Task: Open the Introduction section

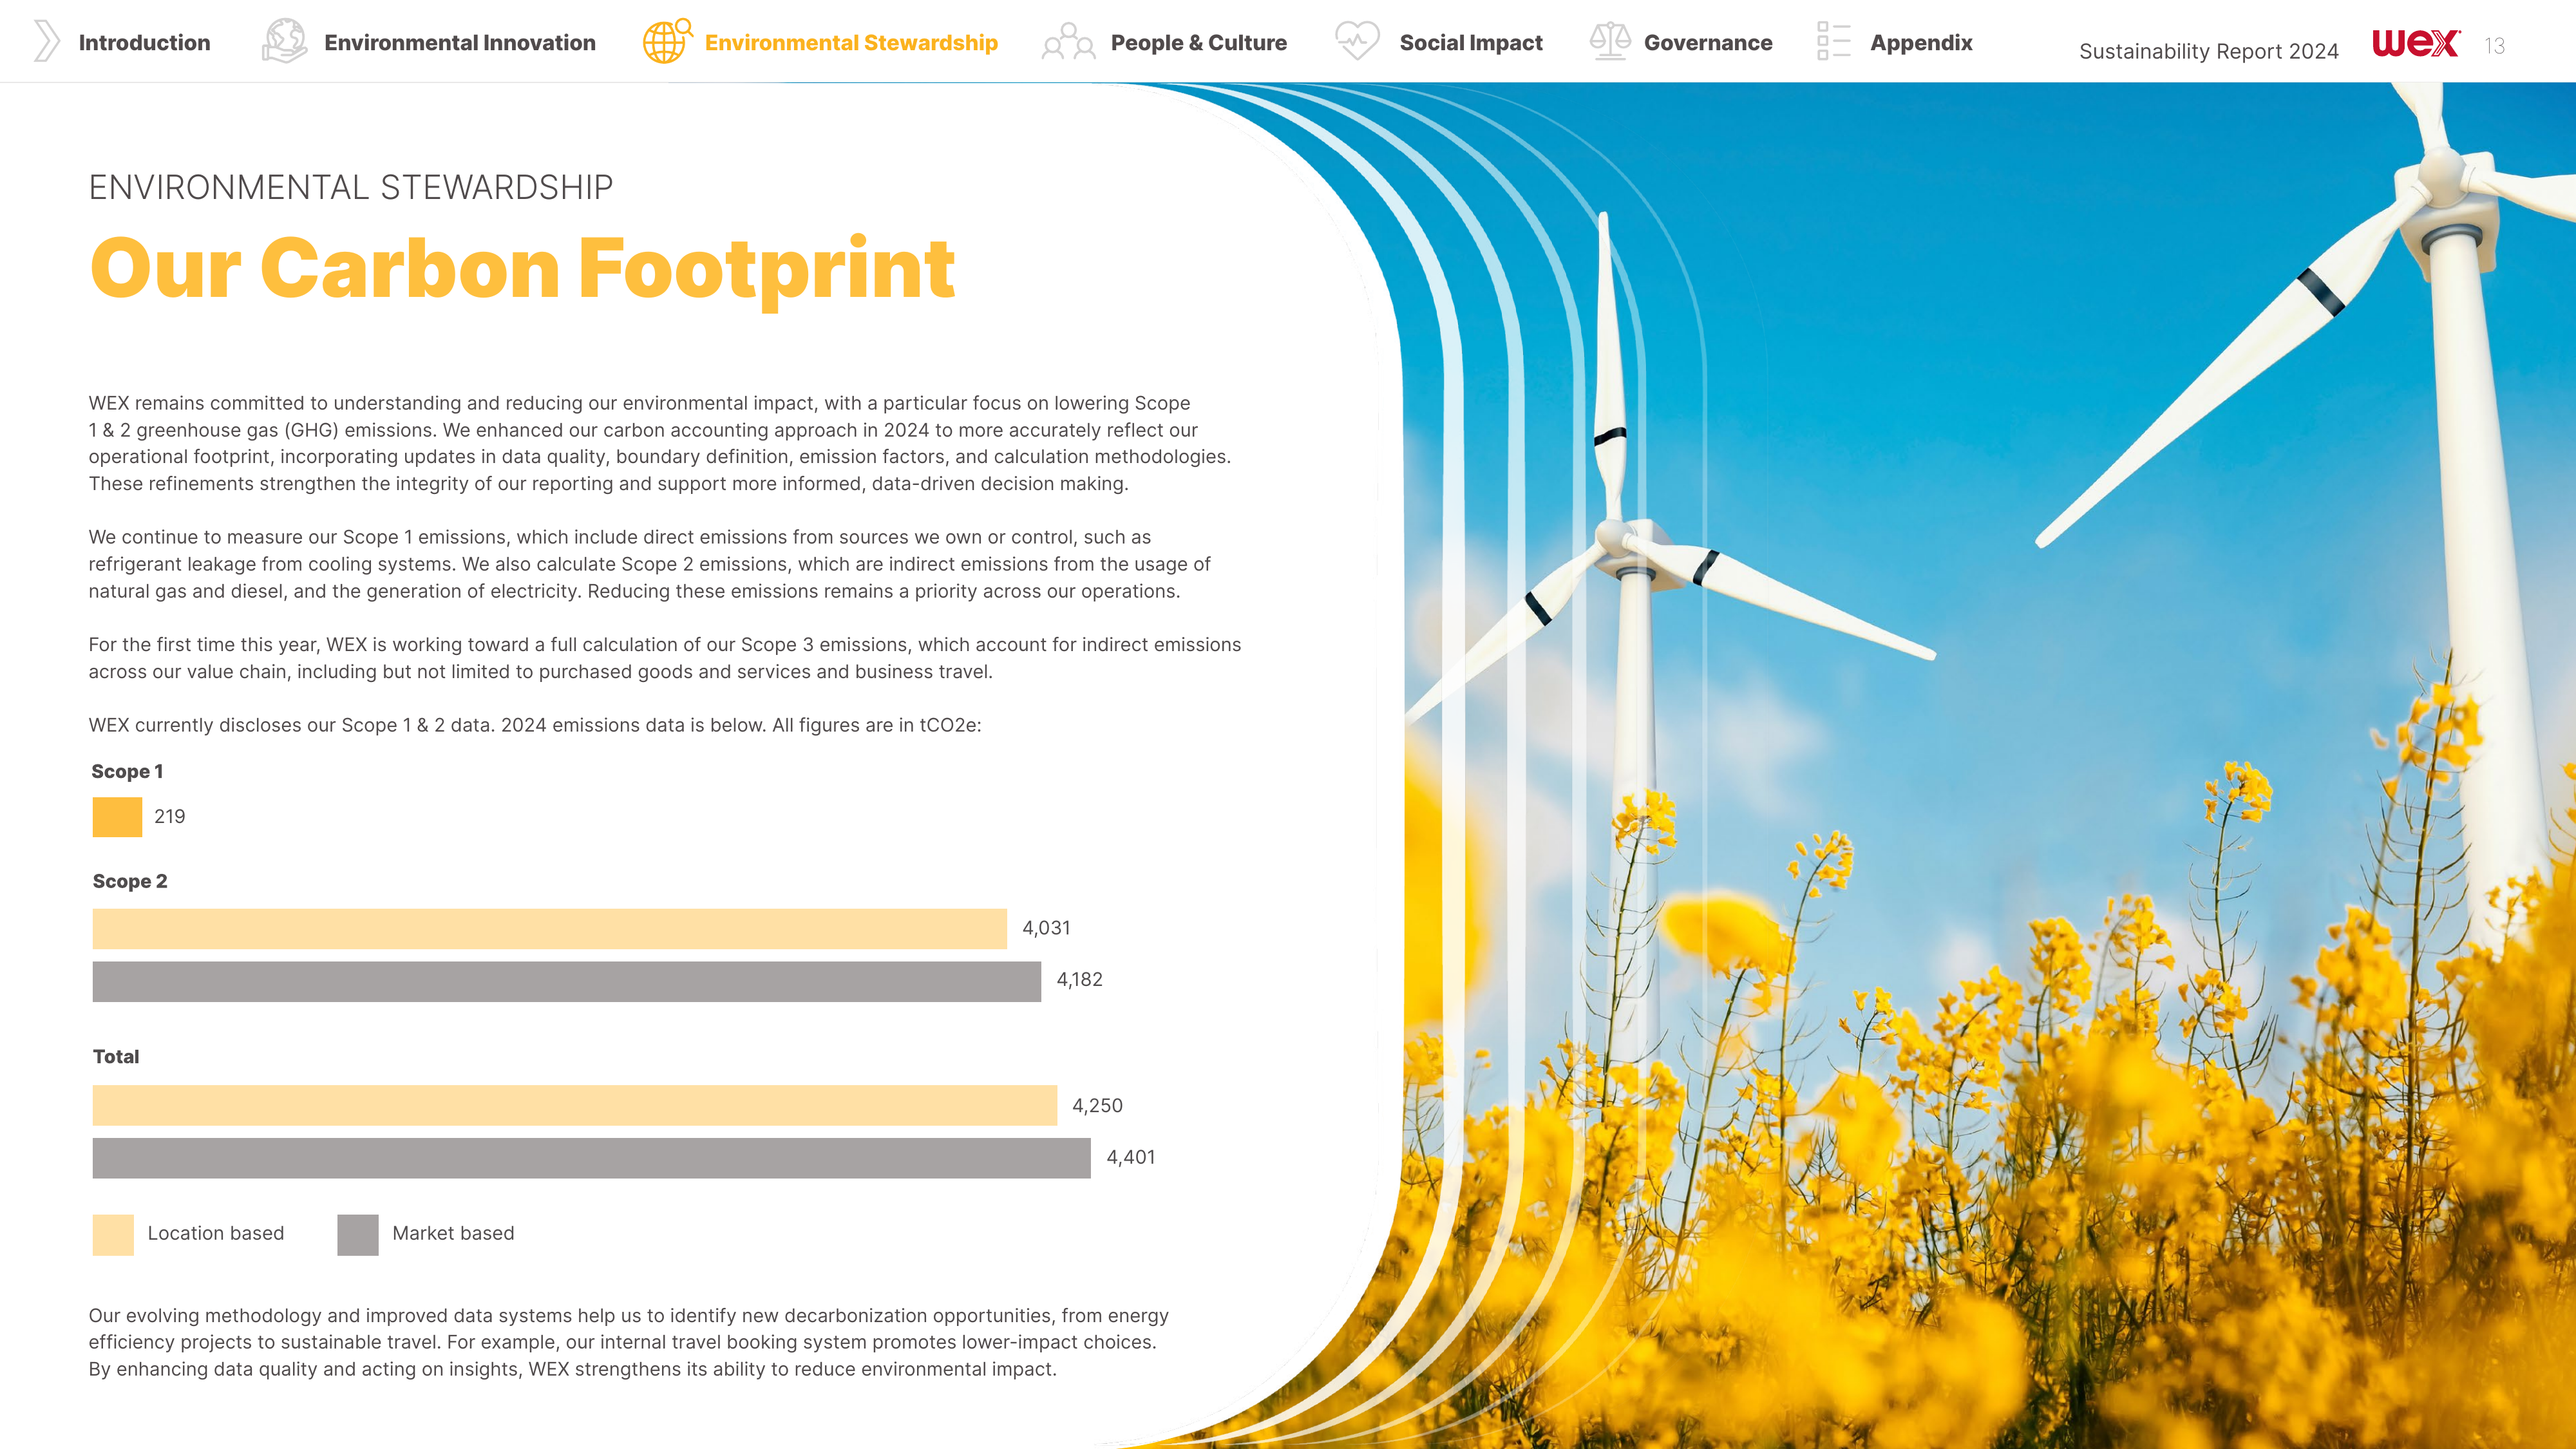Action: click(x=144, y=43)
